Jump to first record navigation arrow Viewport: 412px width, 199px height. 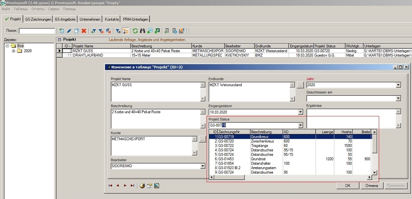pos(111,186)
